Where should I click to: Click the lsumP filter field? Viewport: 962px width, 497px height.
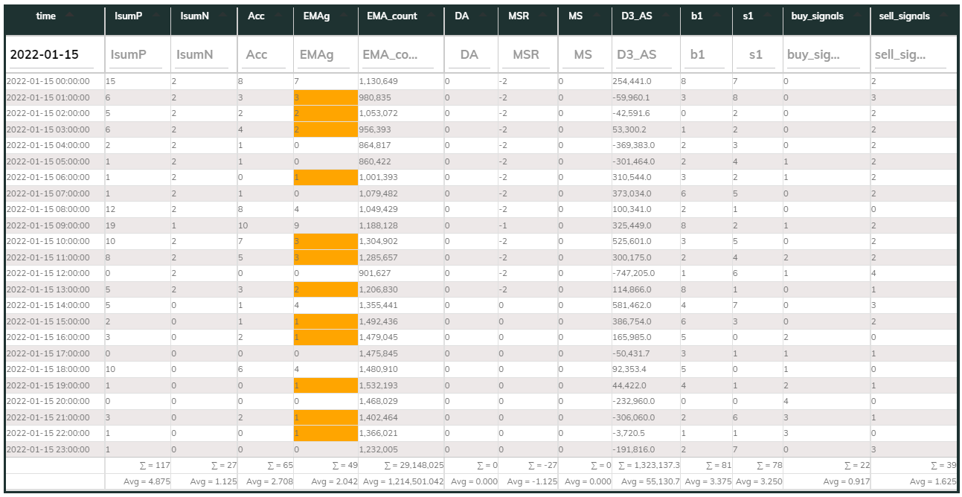[136, 55]
